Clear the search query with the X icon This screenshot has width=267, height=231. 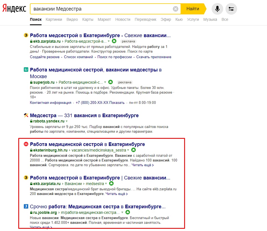tap(175, 9)
